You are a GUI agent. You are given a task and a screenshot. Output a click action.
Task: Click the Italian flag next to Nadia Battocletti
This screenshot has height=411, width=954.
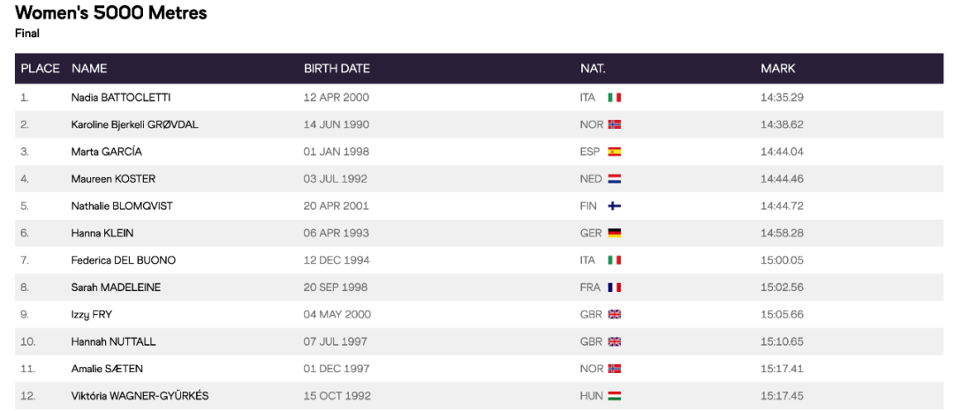pyautogui.click(x=615, y=97)
